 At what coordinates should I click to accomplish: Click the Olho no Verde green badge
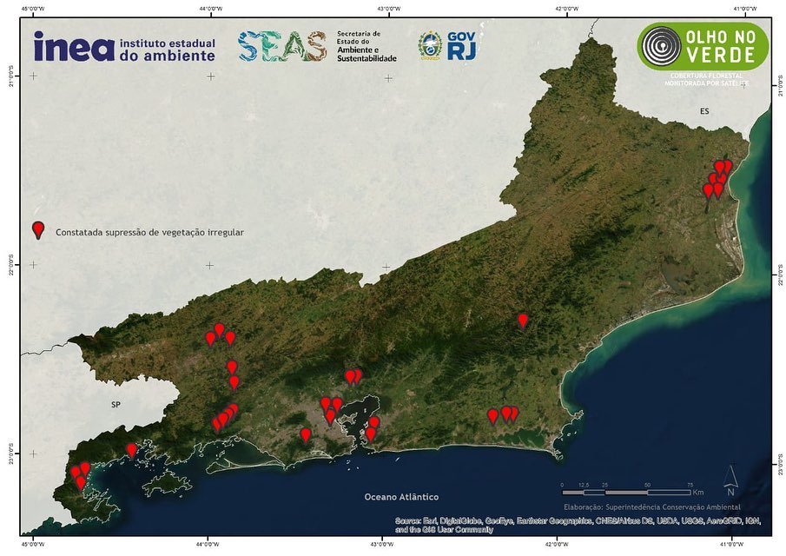point(703,46)
